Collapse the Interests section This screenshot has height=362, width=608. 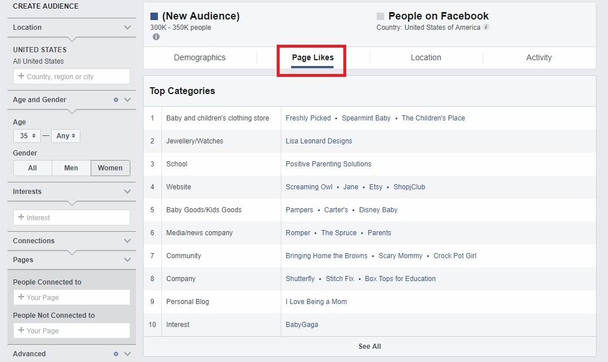point(127,191)
